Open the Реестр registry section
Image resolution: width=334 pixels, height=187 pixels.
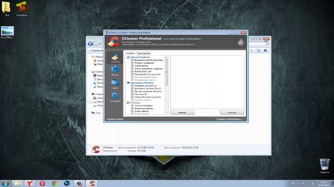115,71
